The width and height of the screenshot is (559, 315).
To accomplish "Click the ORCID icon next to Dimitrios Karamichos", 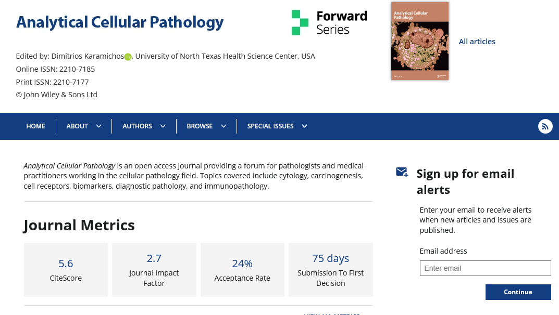I will tap(128, 57).
